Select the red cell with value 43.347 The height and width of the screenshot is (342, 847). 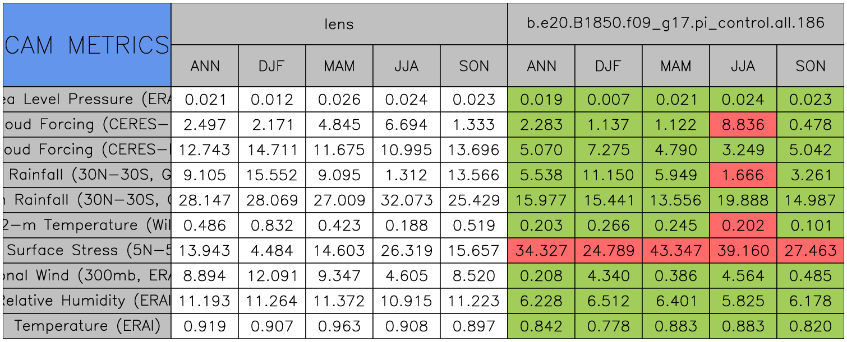point(675,251)
